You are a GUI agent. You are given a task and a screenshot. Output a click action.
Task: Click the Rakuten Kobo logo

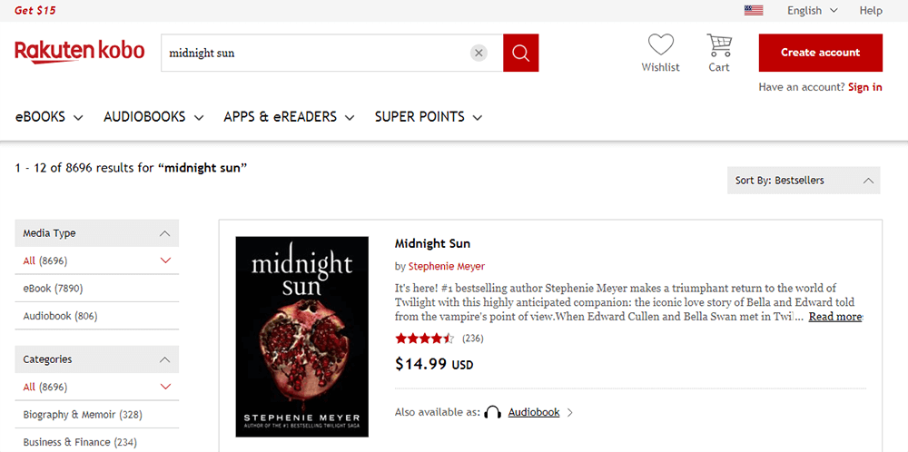80,52
